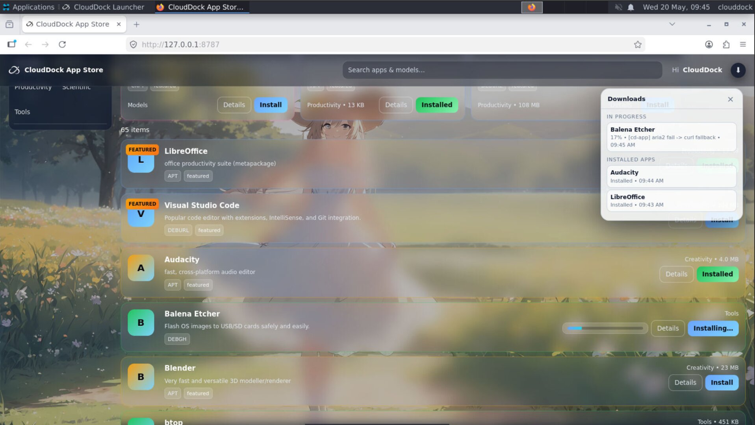
Task: Open Details on the Models card
Action: tap(234, 105)
